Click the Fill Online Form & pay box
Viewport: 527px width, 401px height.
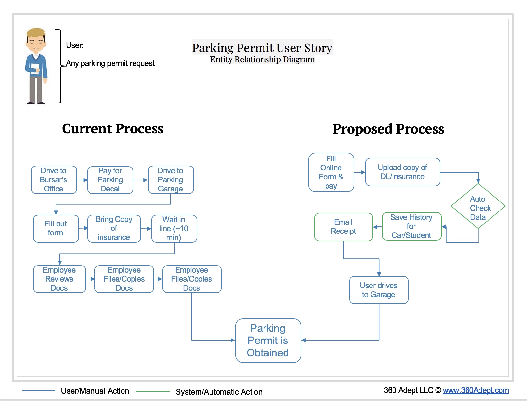[x=331, y=172]
